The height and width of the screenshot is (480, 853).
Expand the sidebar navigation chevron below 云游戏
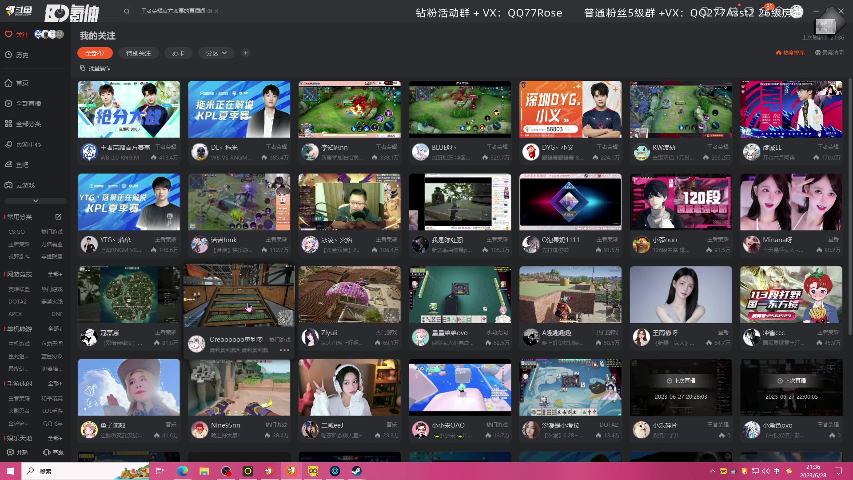click(x=36, y=201)
